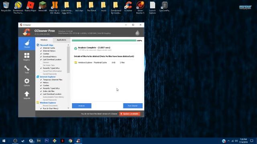Uncheck Internet Explorer Temporary Internet Files
257x144 pixels.
(x=41, y=80)
